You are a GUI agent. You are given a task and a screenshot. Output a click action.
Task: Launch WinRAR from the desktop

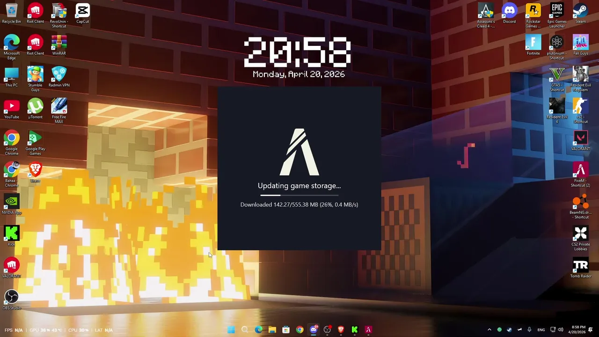coord(59,45)
